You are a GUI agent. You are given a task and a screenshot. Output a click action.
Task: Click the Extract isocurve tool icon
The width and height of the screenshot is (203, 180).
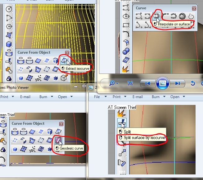(64, 61)
